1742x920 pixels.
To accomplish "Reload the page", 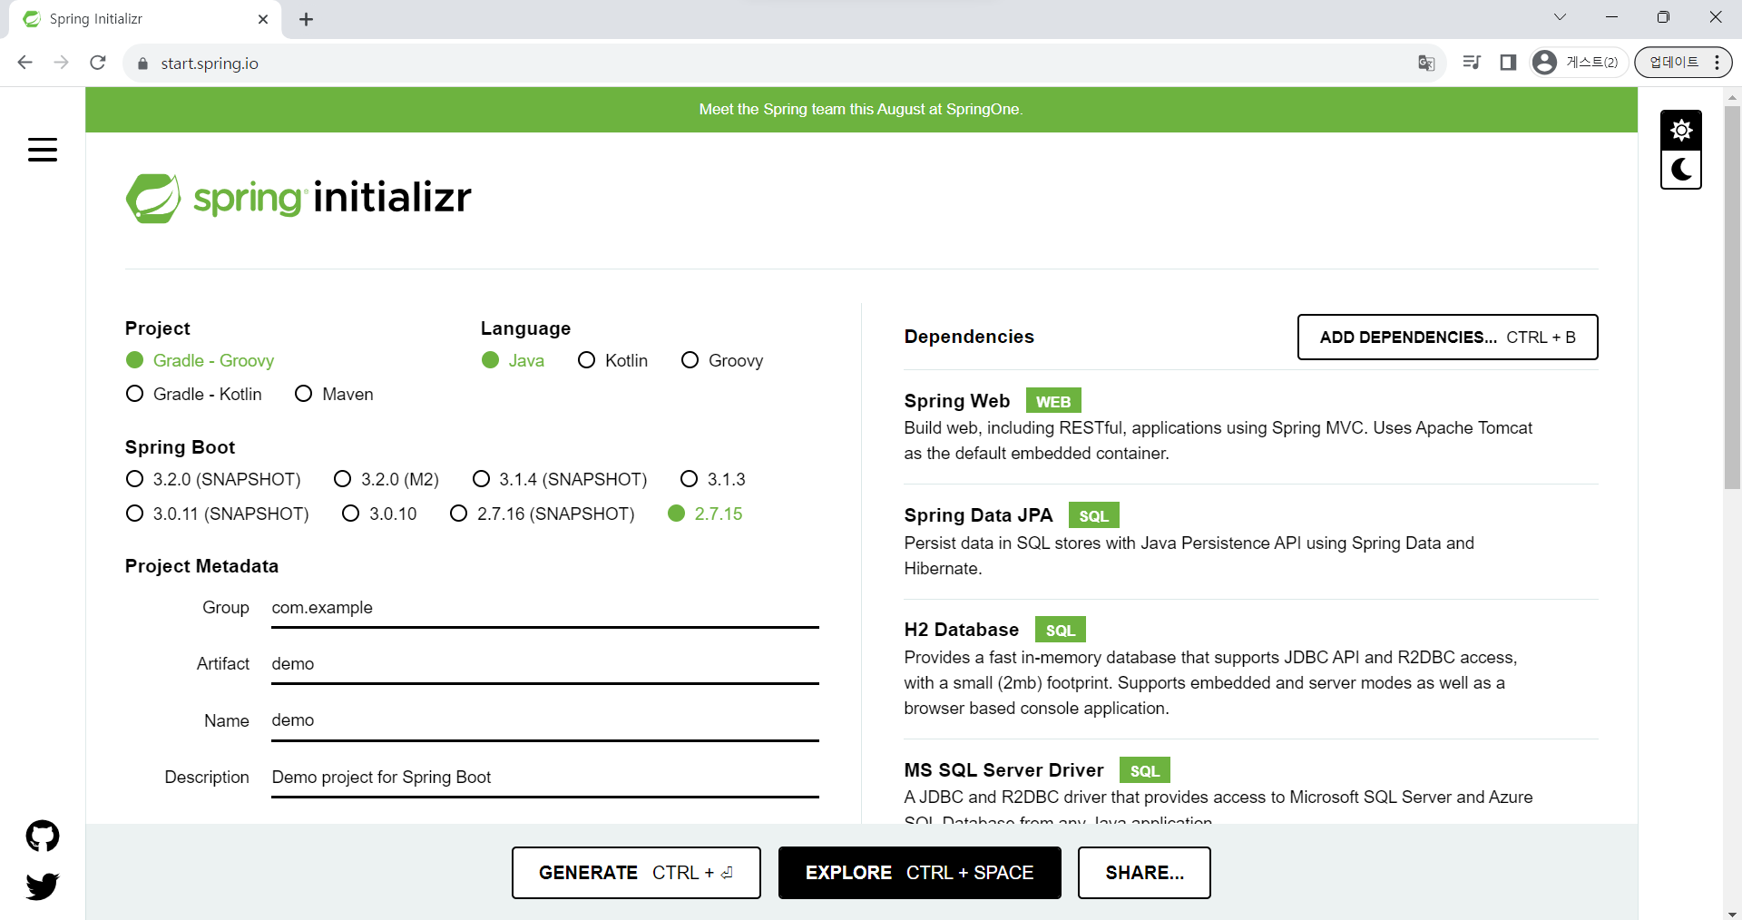I will point(98,63).
